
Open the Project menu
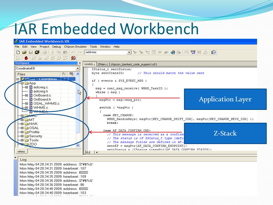pos(44,47)
